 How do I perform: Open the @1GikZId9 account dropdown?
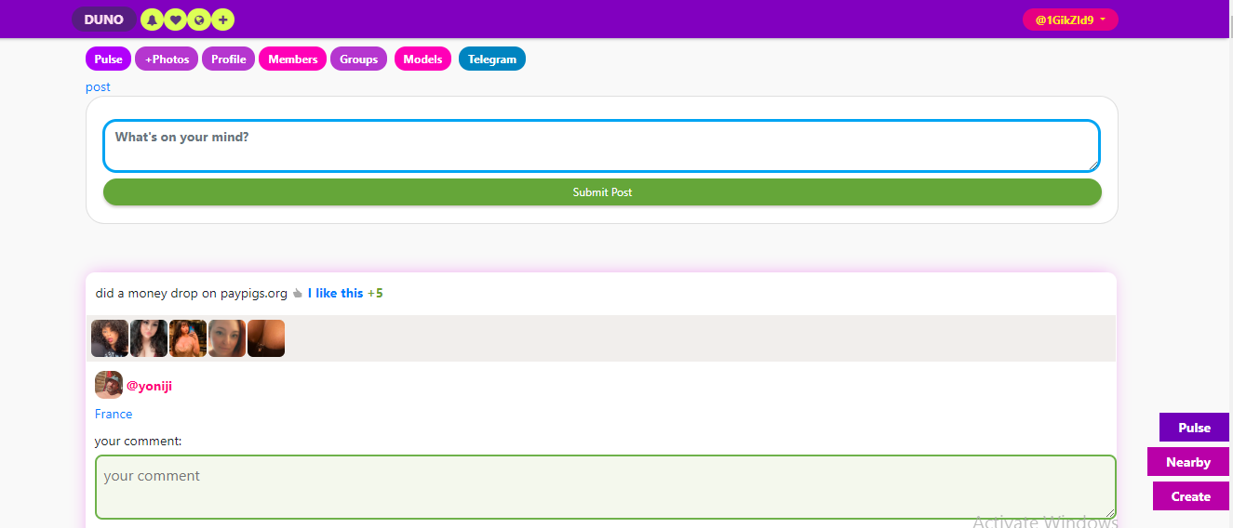point(1070,20)
